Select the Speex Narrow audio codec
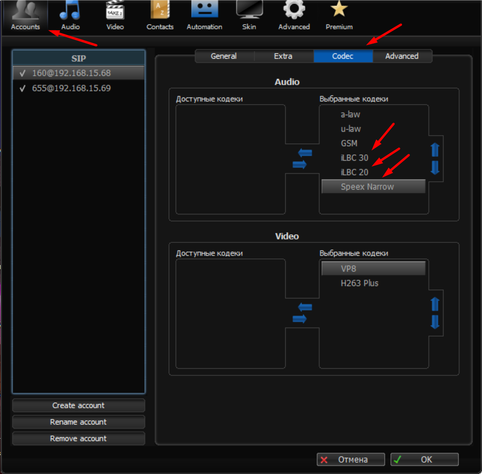Image resolution: width=482 pixels, height=474 pixels. (x=374, y=186)
